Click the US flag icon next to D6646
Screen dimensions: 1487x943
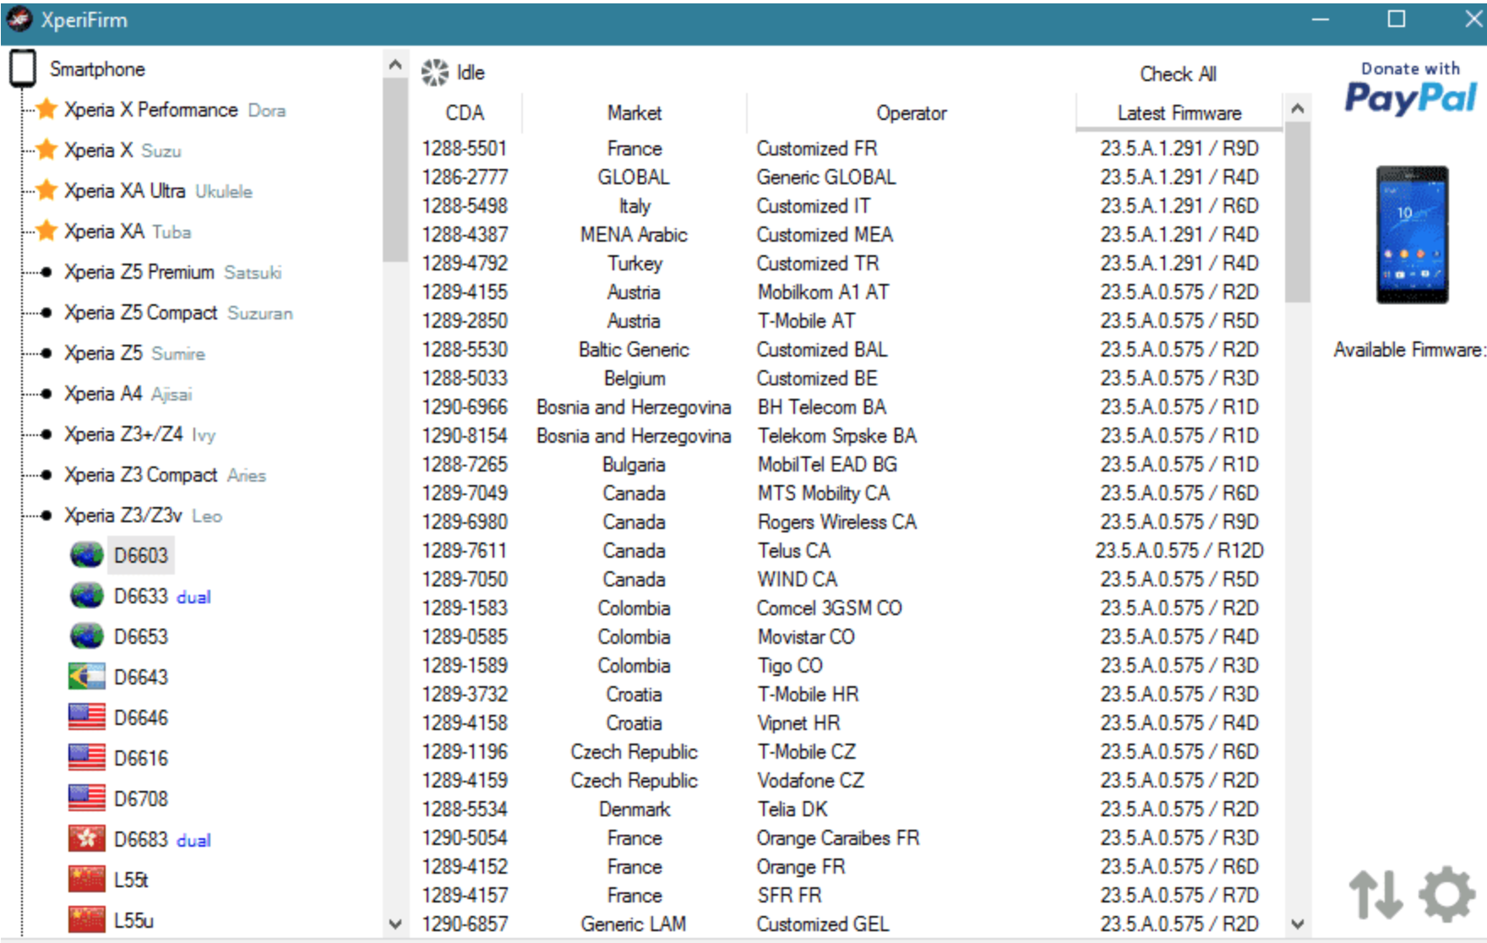click(86, 717)
